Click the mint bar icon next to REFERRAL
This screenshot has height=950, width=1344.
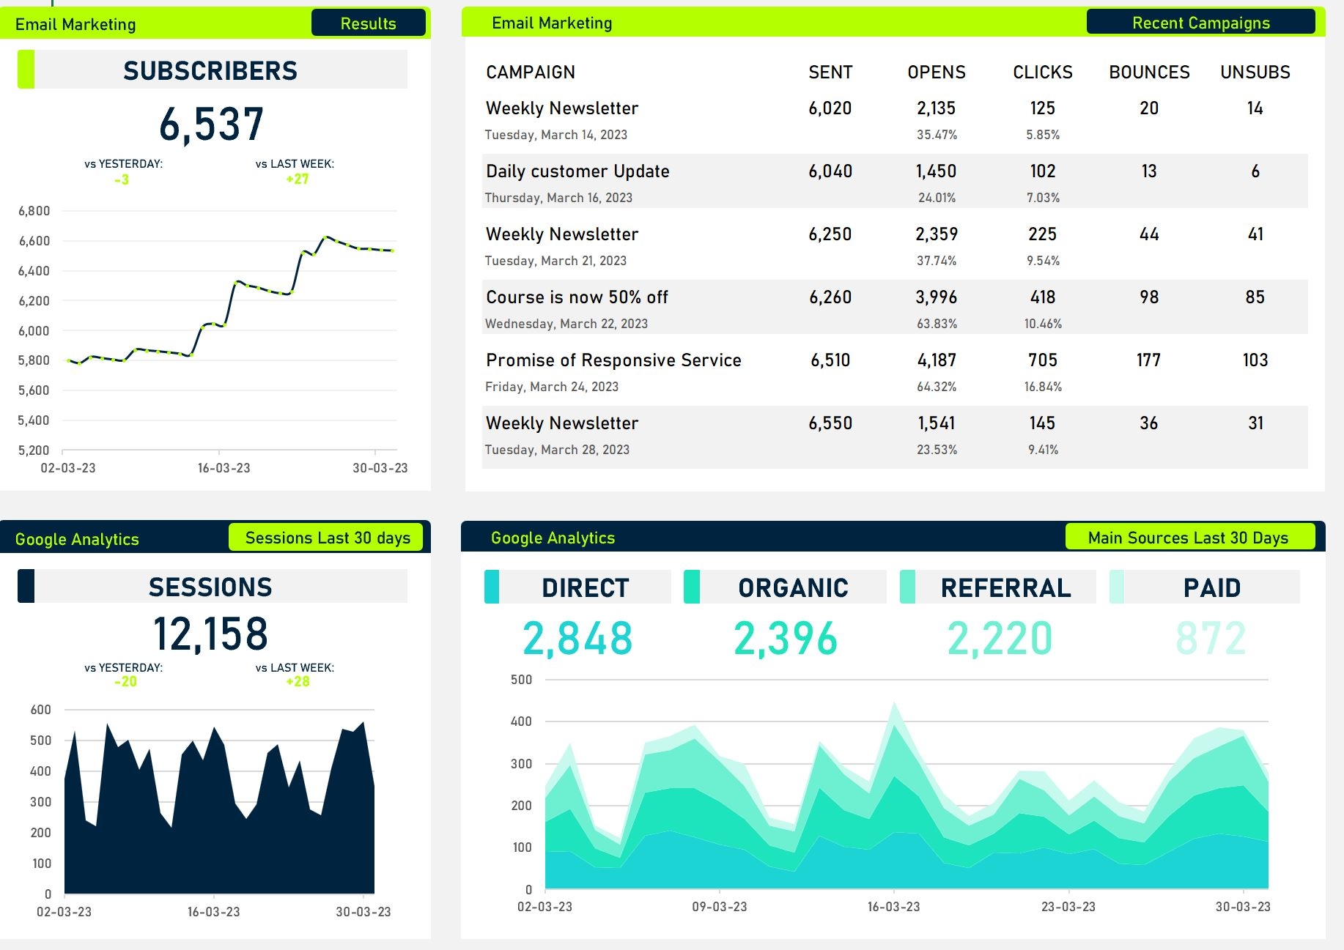(907, 587)
